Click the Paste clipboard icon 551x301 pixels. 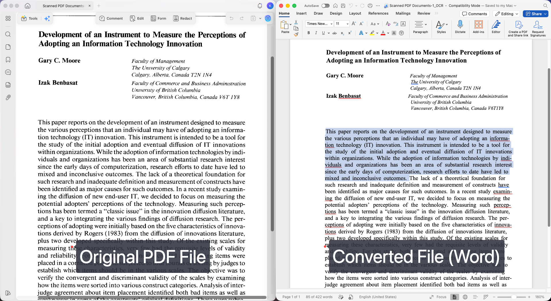point(285,25)
